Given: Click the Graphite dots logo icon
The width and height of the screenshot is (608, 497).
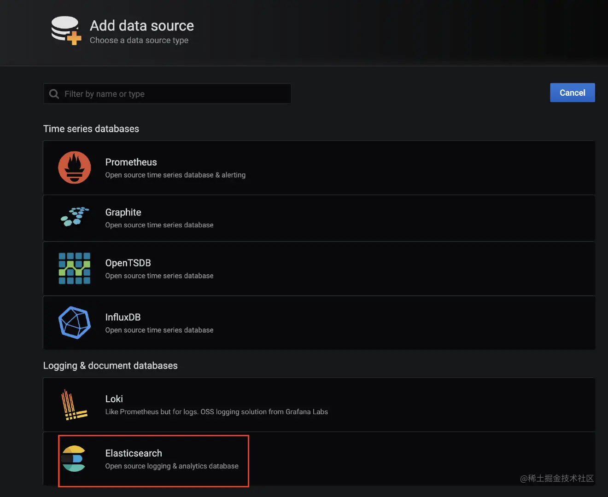Looking at the screenshot, I should click(x=75, y=217).
